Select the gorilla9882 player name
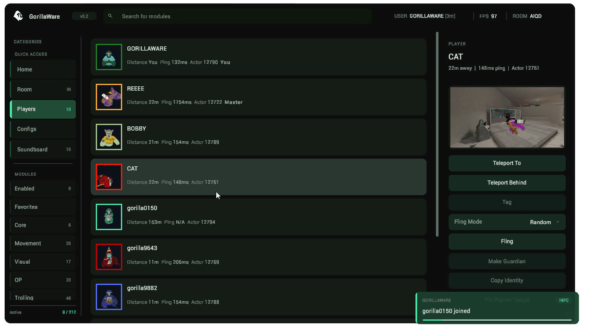 coord(142,288)
